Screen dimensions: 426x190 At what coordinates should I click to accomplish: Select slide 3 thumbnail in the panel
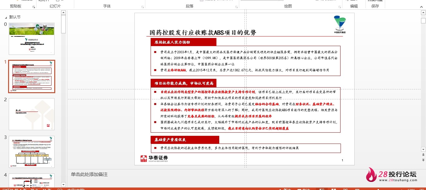(x=32, y=152)
